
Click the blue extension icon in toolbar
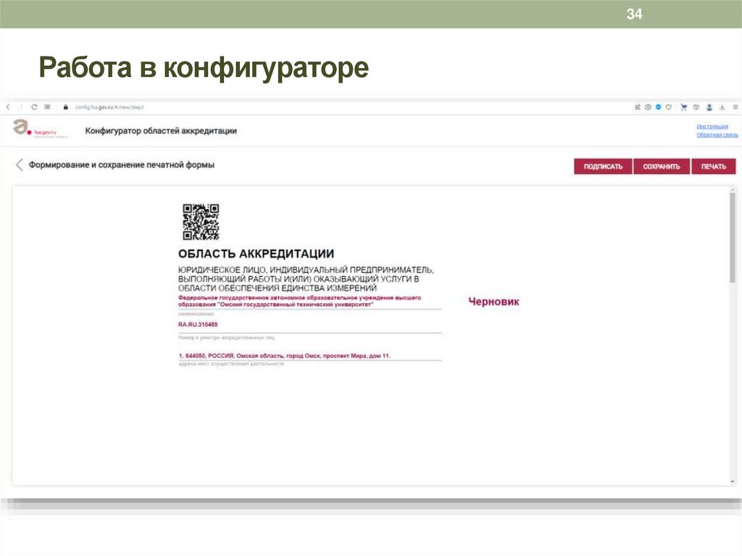(x=658, y=107)
